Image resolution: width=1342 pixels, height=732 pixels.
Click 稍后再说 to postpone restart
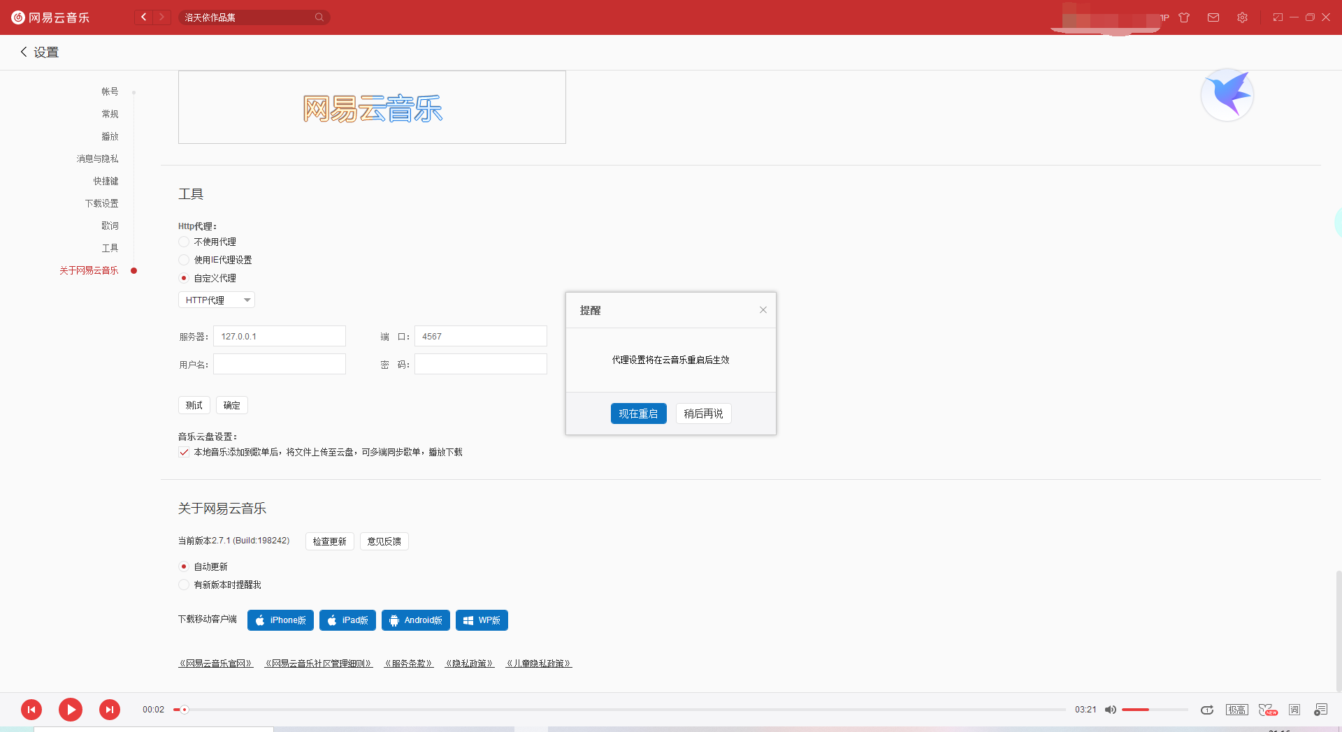click(704, 413)
